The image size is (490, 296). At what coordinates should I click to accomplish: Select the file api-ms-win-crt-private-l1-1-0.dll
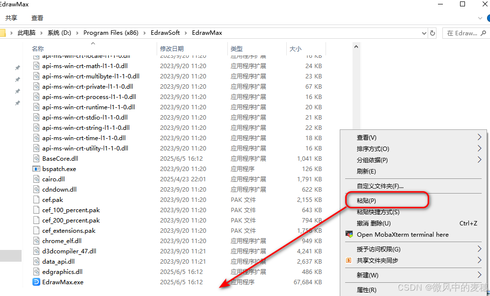(x=87, y=86)
